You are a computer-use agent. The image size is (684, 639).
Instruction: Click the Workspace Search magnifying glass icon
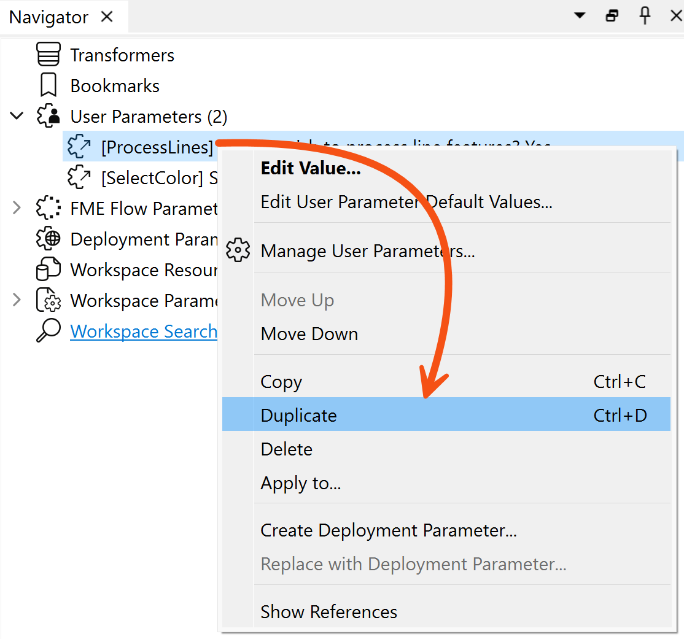point(48,331)
